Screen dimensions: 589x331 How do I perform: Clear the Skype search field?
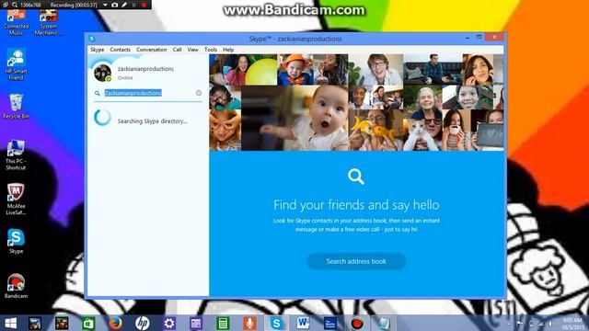click(x=199, y=93)
